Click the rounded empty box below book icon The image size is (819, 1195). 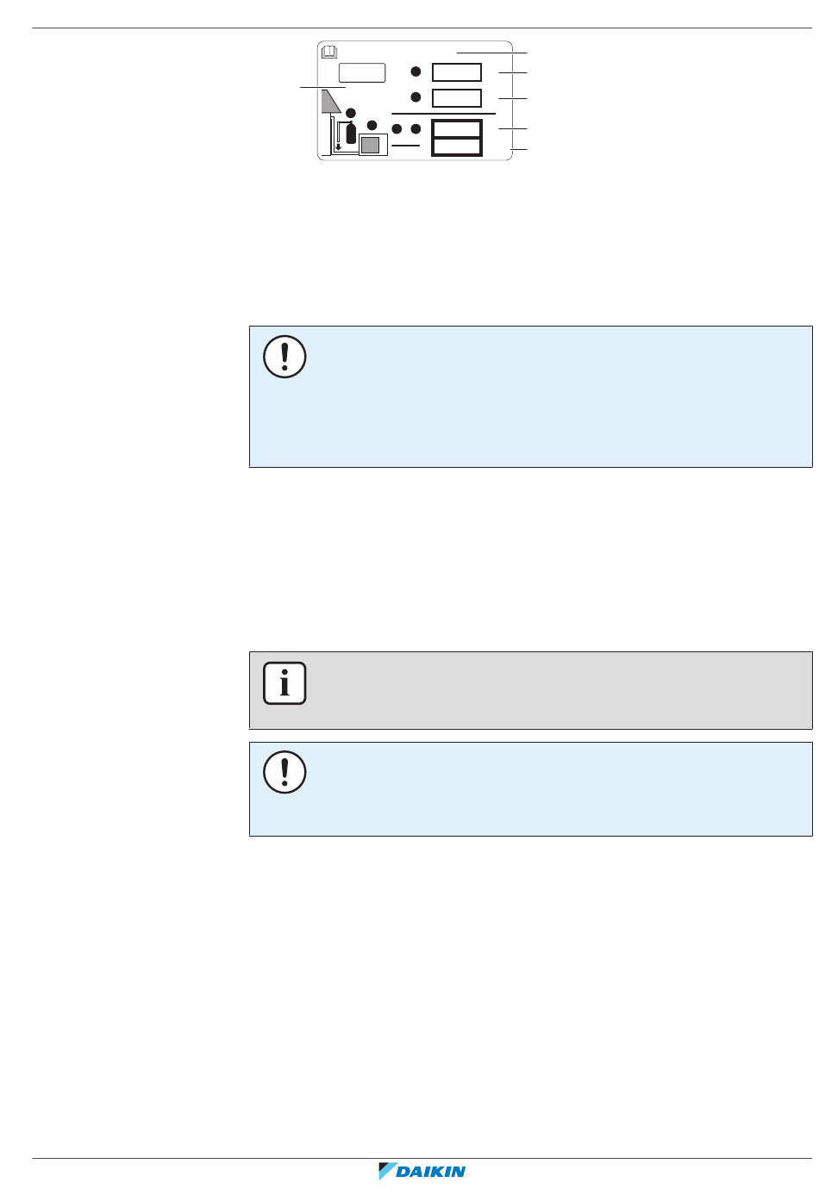pos(361,72)
